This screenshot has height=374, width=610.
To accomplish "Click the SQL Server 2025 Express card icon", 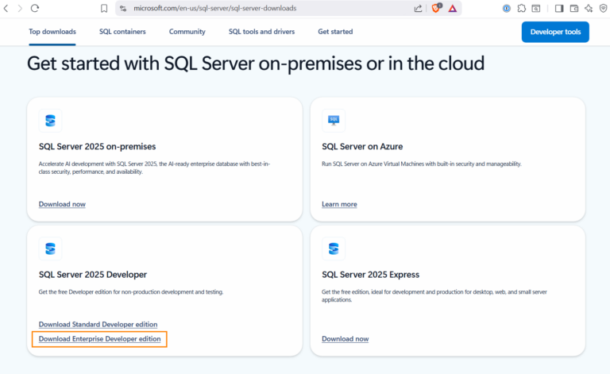I will (x=334, y=249).
